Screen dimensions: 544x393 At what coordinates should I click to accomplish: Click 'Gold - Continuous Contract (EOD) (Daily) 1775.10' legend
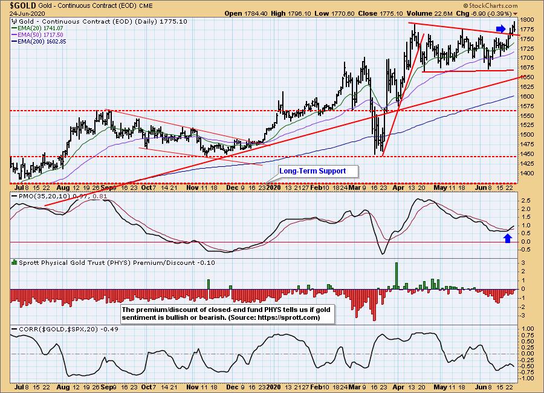103,21
